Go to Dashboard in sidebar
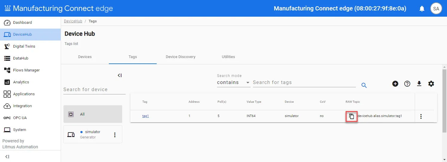 (x=30, y=23)
